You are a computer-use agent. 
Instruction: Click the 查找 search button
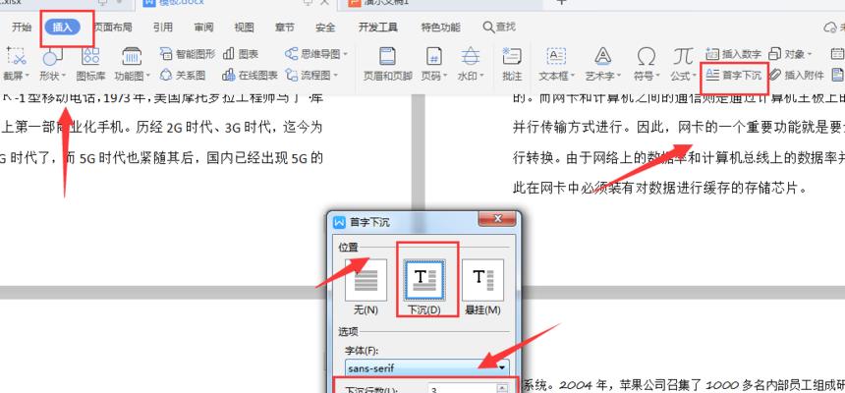coord(499,28)
